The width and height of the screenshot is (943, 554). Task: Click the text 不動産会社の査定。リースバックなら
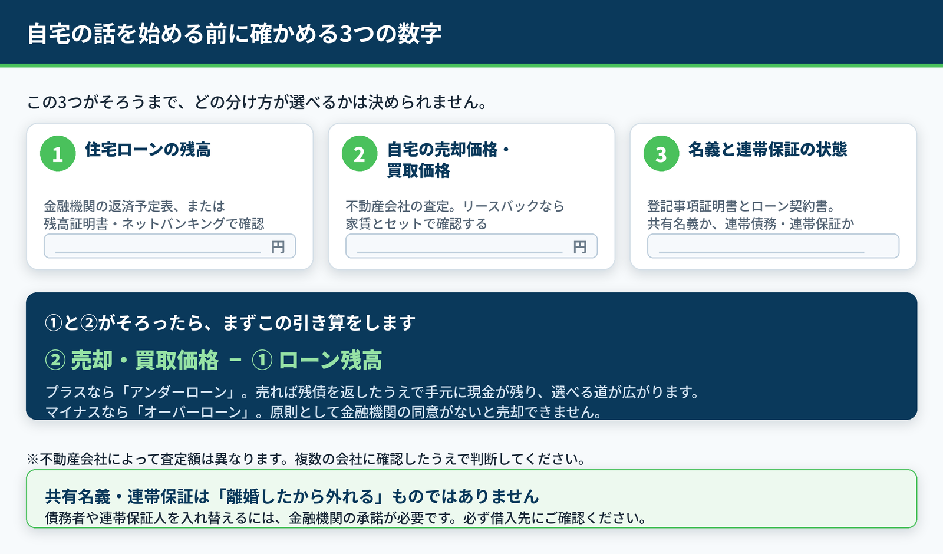pos(455,206)
